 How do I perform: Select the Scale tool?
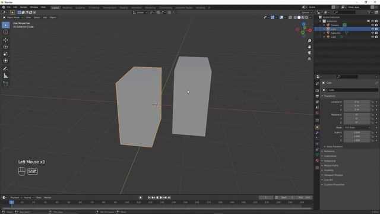point(5,54)
